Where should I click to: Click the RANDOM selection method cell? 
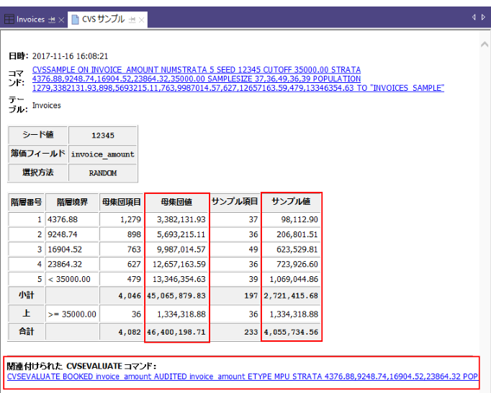coord(103,172)
